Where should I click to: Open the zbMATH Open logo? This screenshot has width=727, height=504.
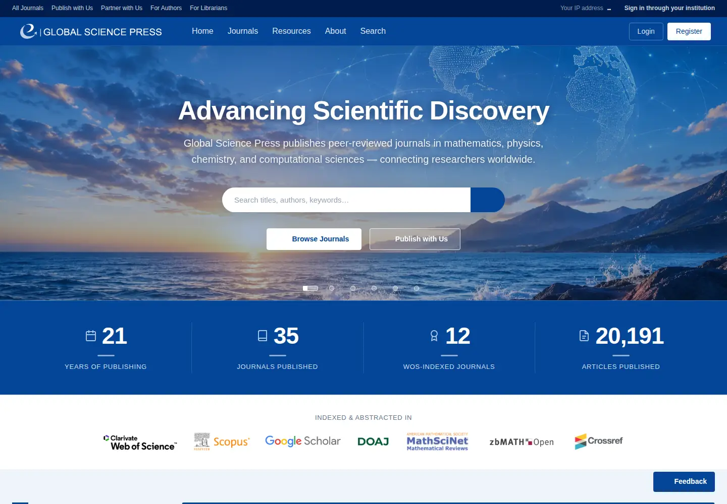pyautogui.click(x=522, y=442)
